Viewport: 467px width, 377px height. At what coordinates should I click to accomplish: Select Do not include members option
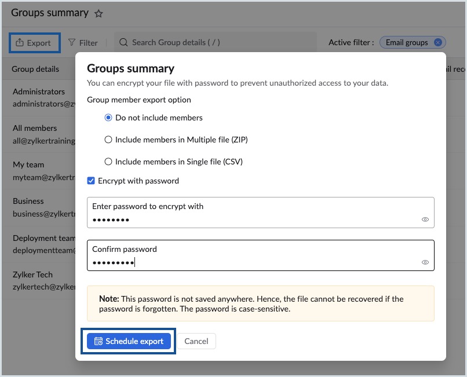pyautogui.click(x=107, y=118)
